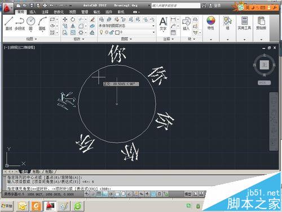This screenshot has width=282, height=212.
Task: Click the Layer Properties icon
Action: (x=102, y=19)
